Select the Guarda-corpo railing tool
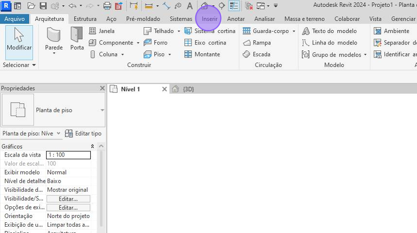 [x=266, y=31]
